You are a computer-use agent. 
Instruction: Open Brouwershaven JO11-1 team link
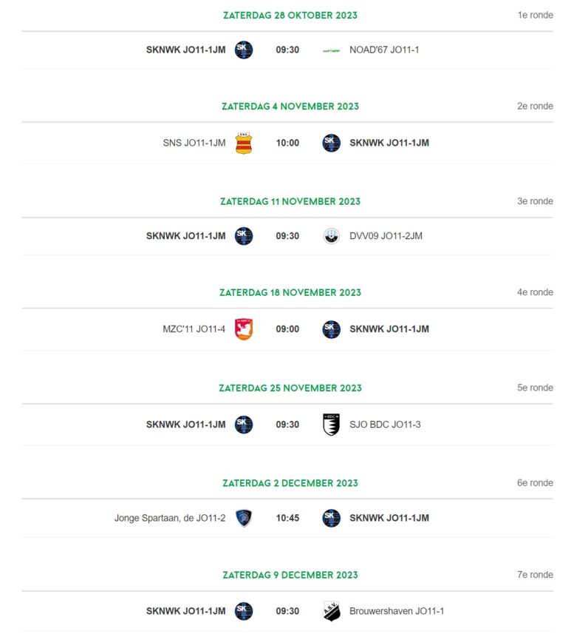coord(397,611)
